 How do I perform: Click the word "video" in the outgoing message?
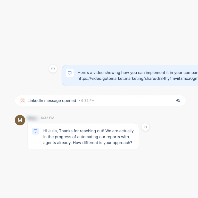tap(98, 73)
